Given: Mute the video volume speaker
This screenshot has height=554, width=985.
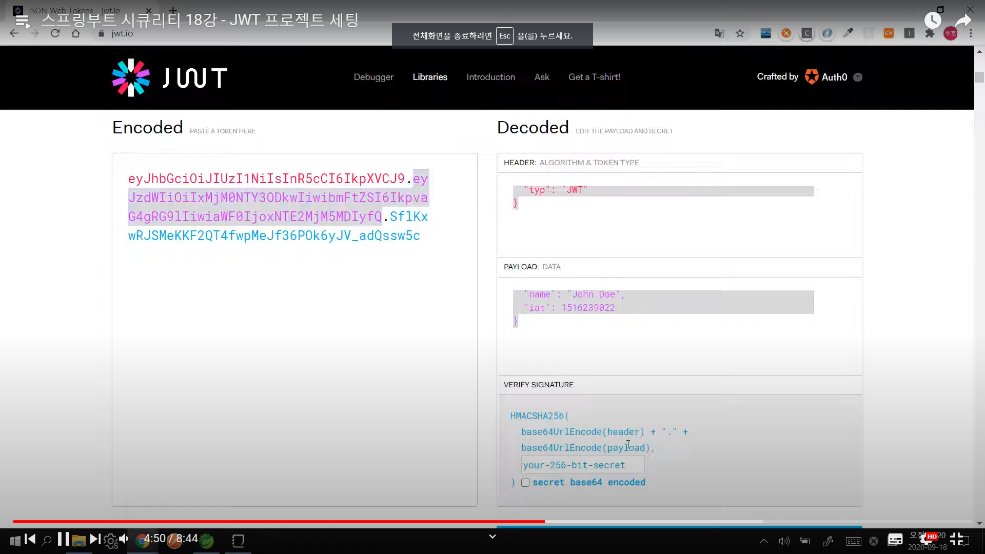Looking at the screenshot, I should tap(124, 539).
